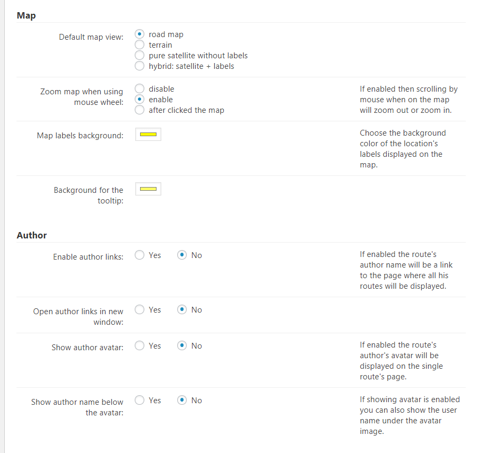
Task: Set Enable author links to Yes
Action: (140, 255)
